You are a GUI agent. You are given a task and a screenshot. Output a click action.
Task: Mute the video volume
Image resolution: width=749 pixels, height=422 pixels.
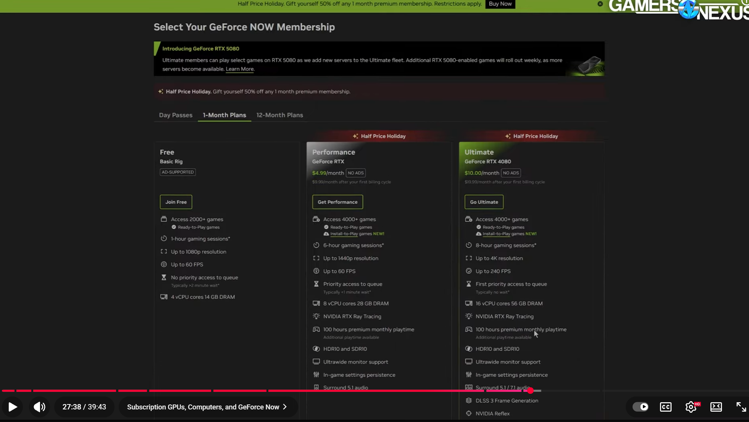[x=39, y=407]
